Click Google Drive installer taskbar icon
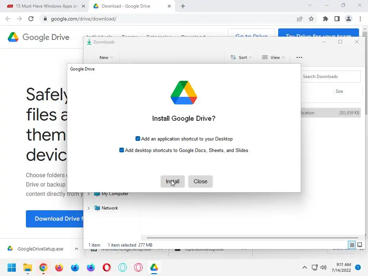 (x=154, y=267)
